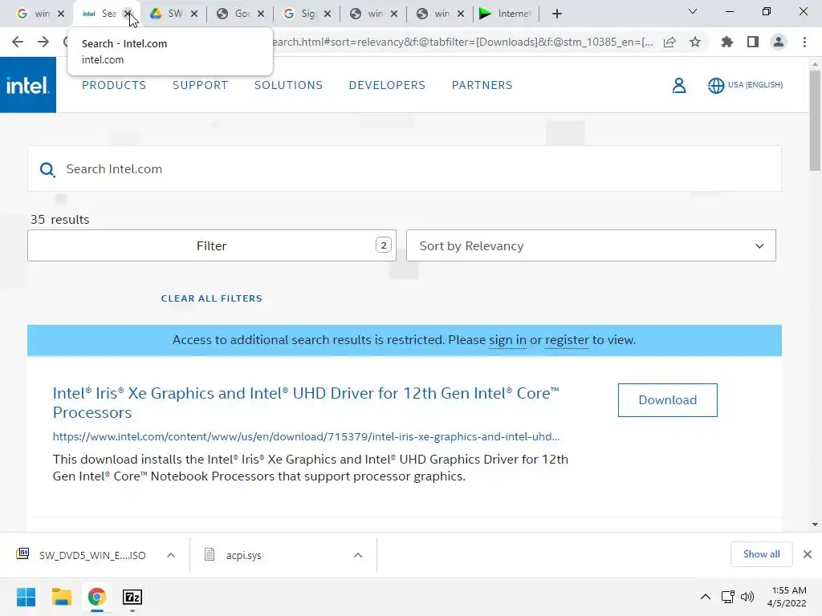
Task: Expand options for acpi.sys download
Action: (x=358, y=555)
